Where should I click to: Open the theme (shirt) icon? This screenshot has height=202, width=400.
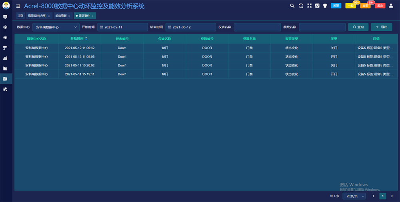pos(325,6)
